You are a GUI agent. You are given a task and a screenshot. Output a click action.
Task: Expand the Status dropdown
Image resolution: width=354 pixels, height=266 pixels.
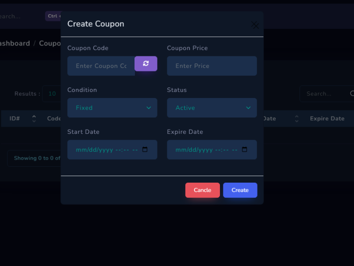tap(212, 108)
